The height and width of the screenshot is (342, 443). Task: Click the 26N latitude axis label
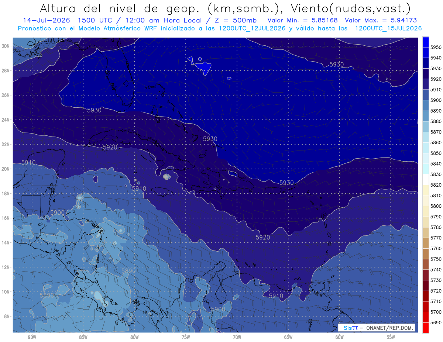(6, 95)
